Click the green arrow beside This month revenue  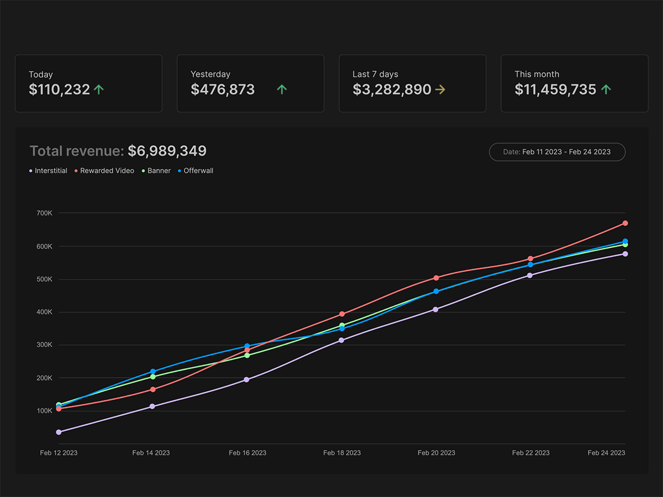(606, 89)
